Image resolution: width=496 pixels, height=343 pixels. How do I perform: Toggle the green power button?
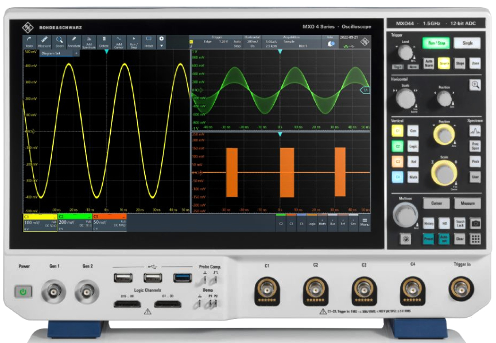point(23,291)
